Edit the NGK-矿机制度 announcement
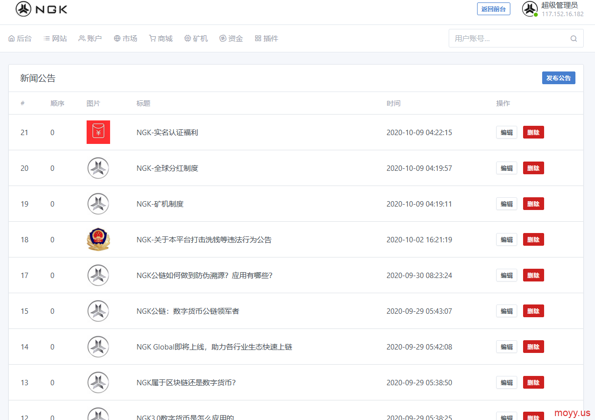Image resolution: width=595 pixels, height=420 pixels. click(506, 204)
